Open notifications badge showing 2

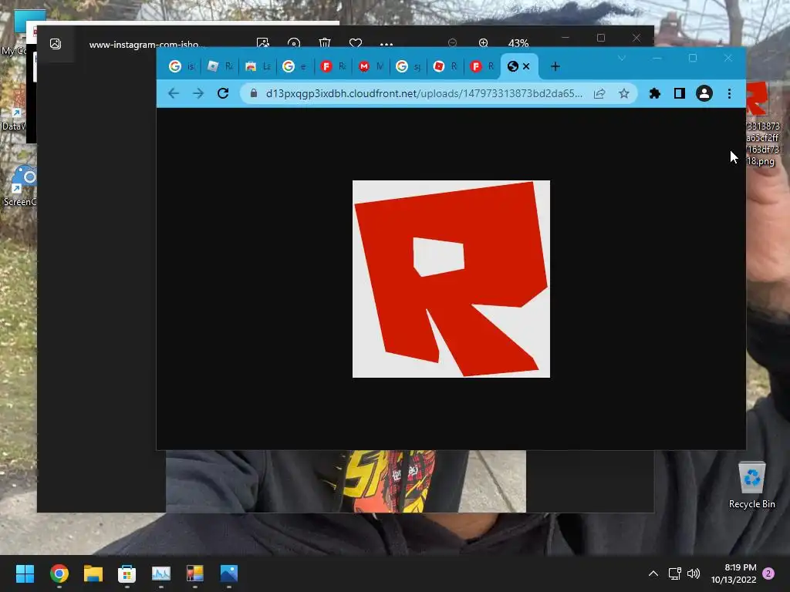click(x=768, y=573)
